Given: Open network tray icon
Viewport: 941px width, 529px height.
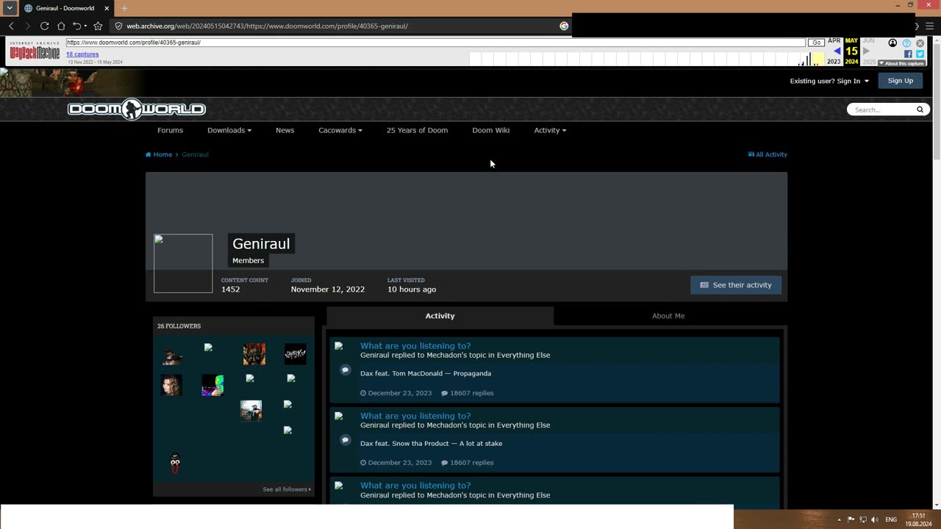Looking at the screenshot, I should (863, 519).
